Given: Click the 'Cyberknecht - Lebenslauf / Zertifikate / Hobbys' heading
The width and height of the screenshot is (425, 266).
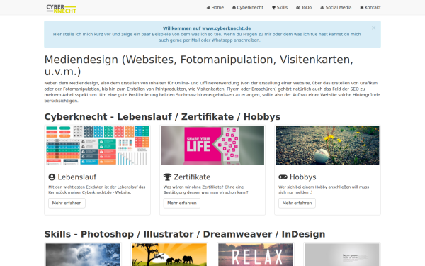Looking at the screenshot, I should pyautogui.click(x=162, y=117).
